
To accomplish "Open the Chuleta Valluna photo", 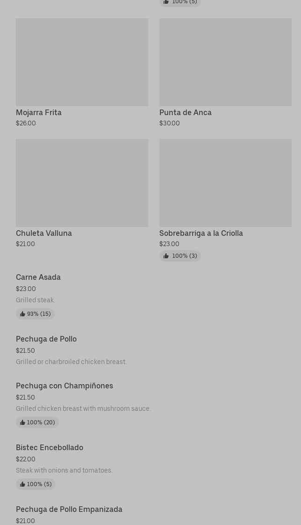I will [x=82, y=183].
